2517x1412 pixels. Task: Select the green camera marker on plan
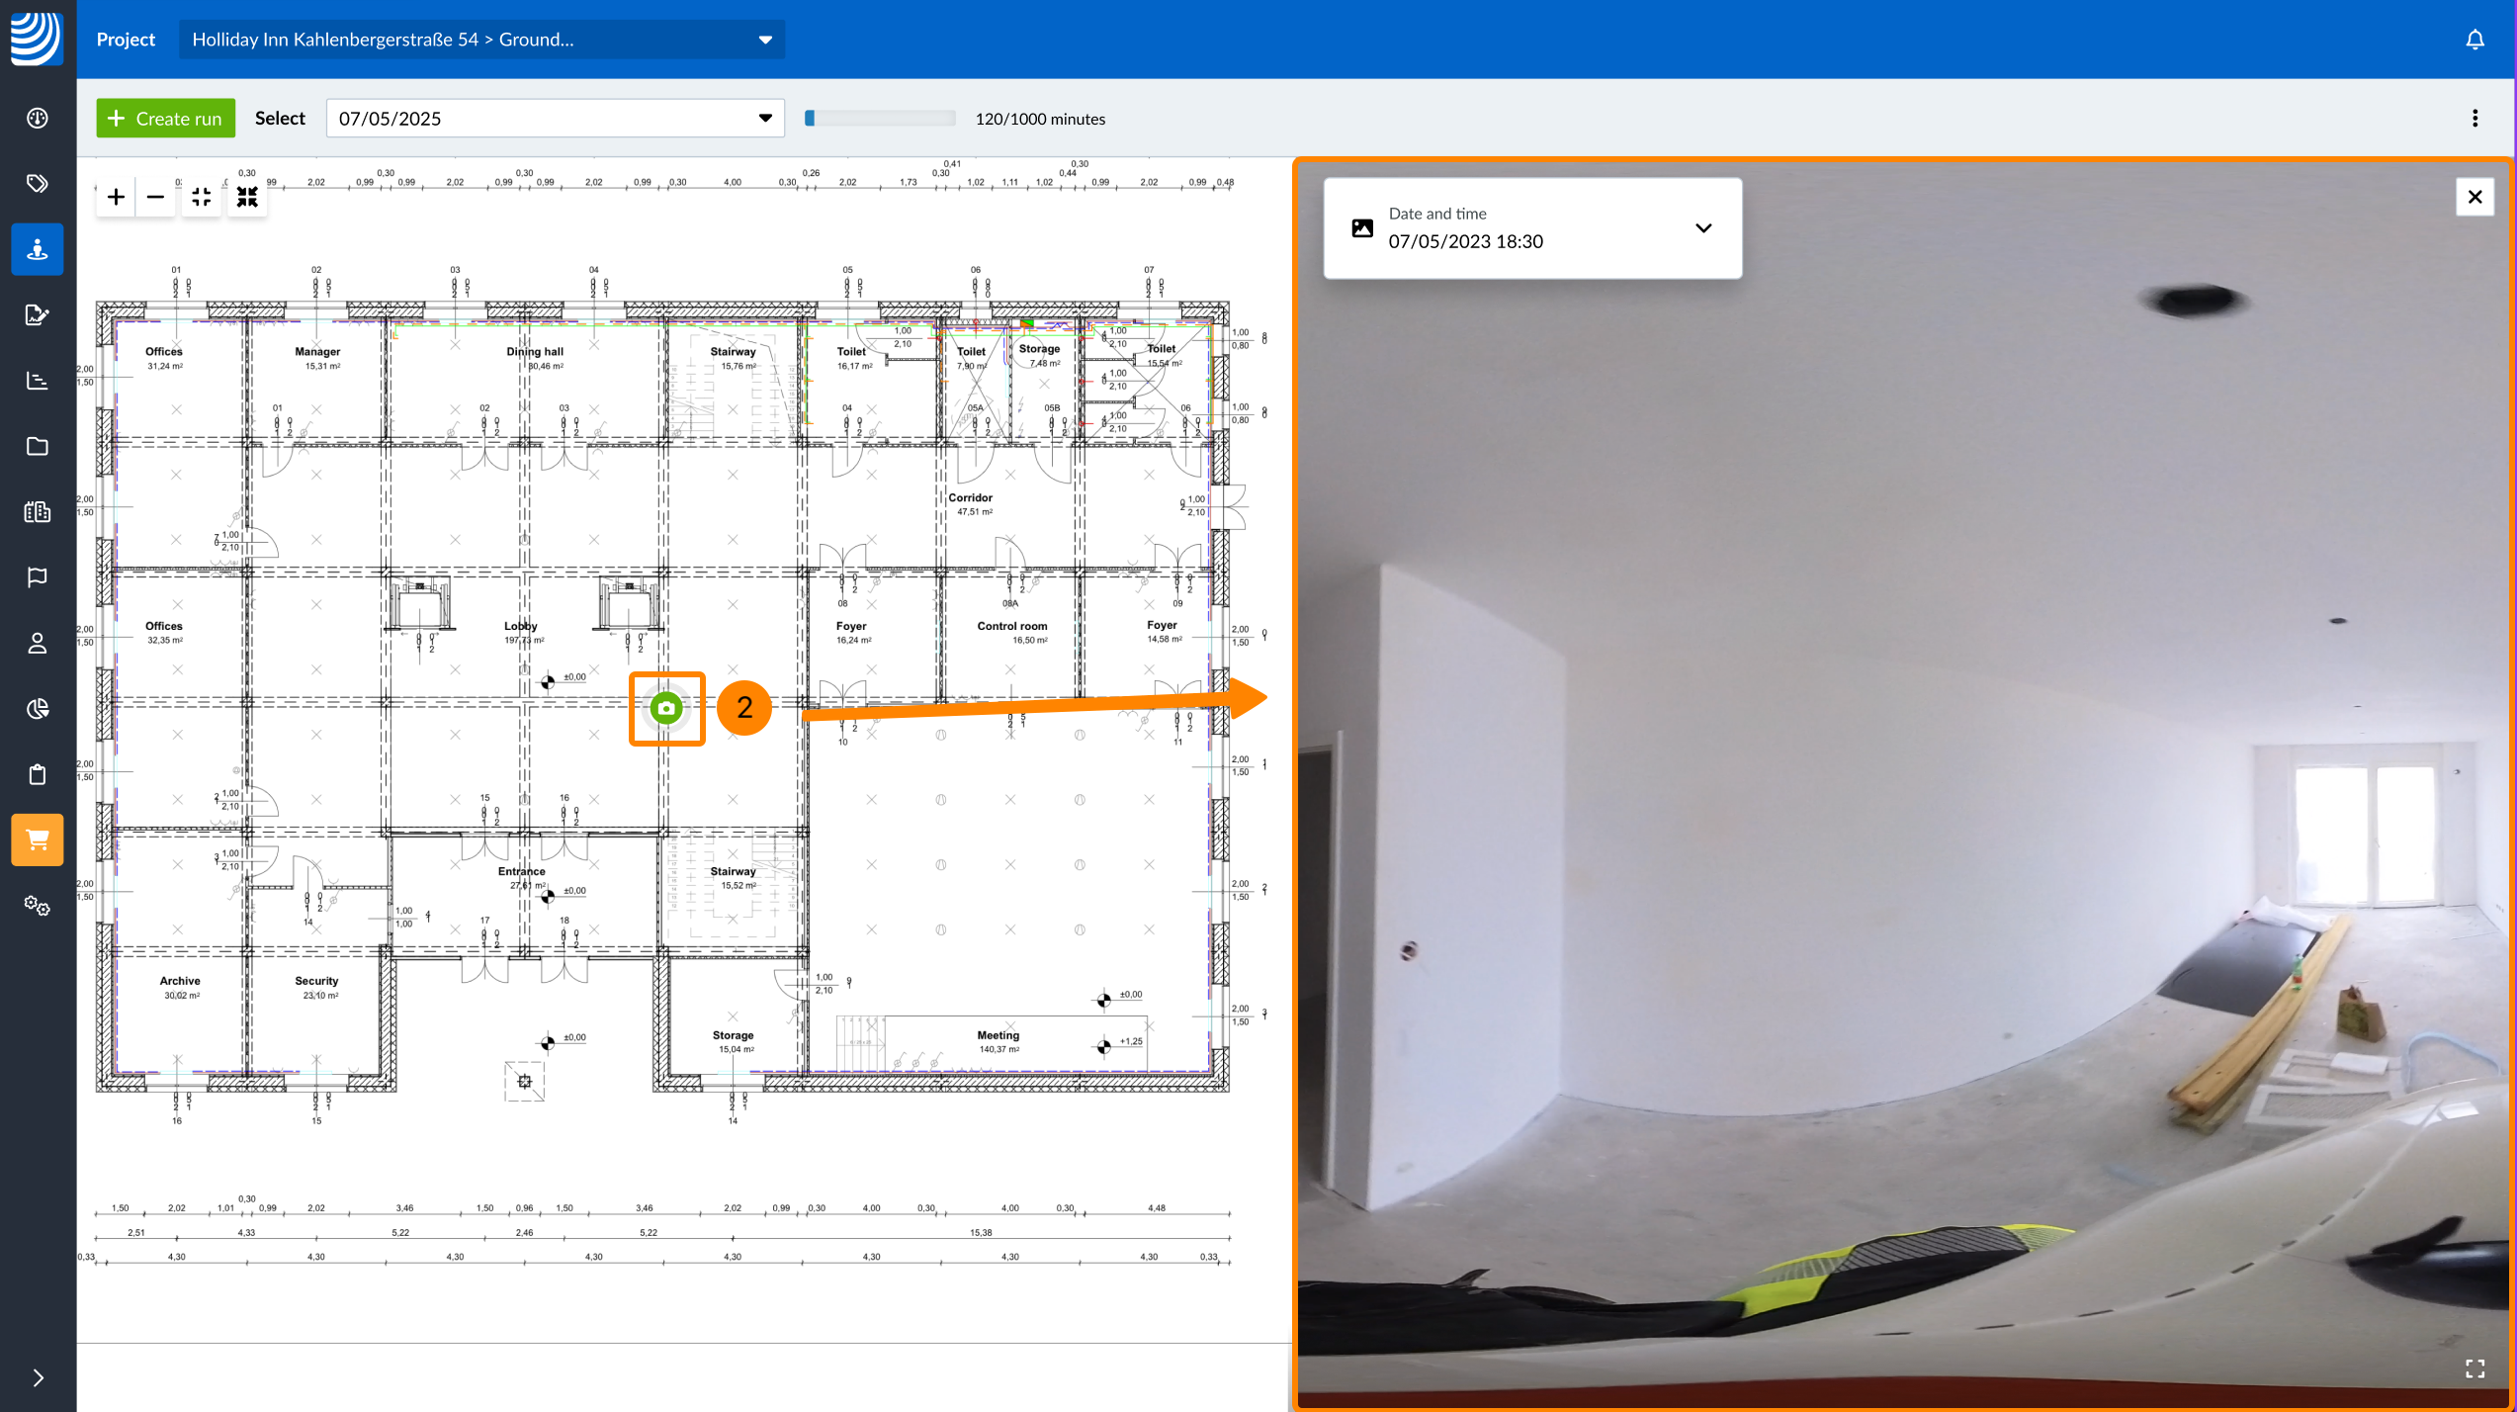[x=667, y=708]
